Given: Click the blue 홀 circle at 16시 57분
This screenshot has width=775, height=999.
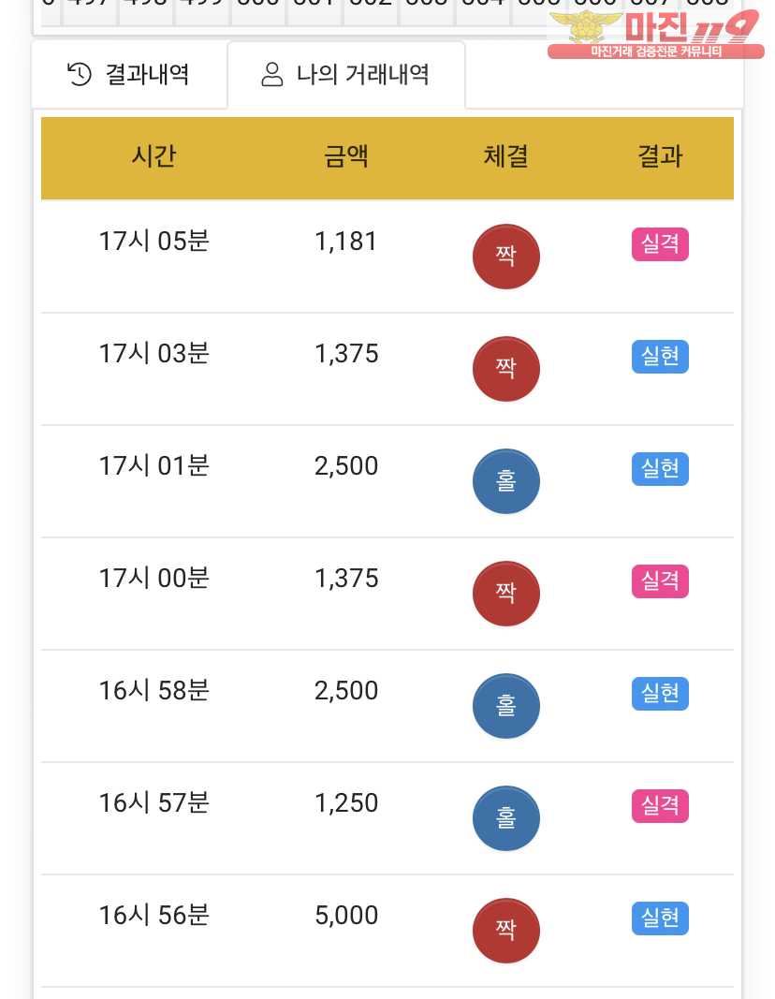Looking at the screenshot, I should coord(506,818).
